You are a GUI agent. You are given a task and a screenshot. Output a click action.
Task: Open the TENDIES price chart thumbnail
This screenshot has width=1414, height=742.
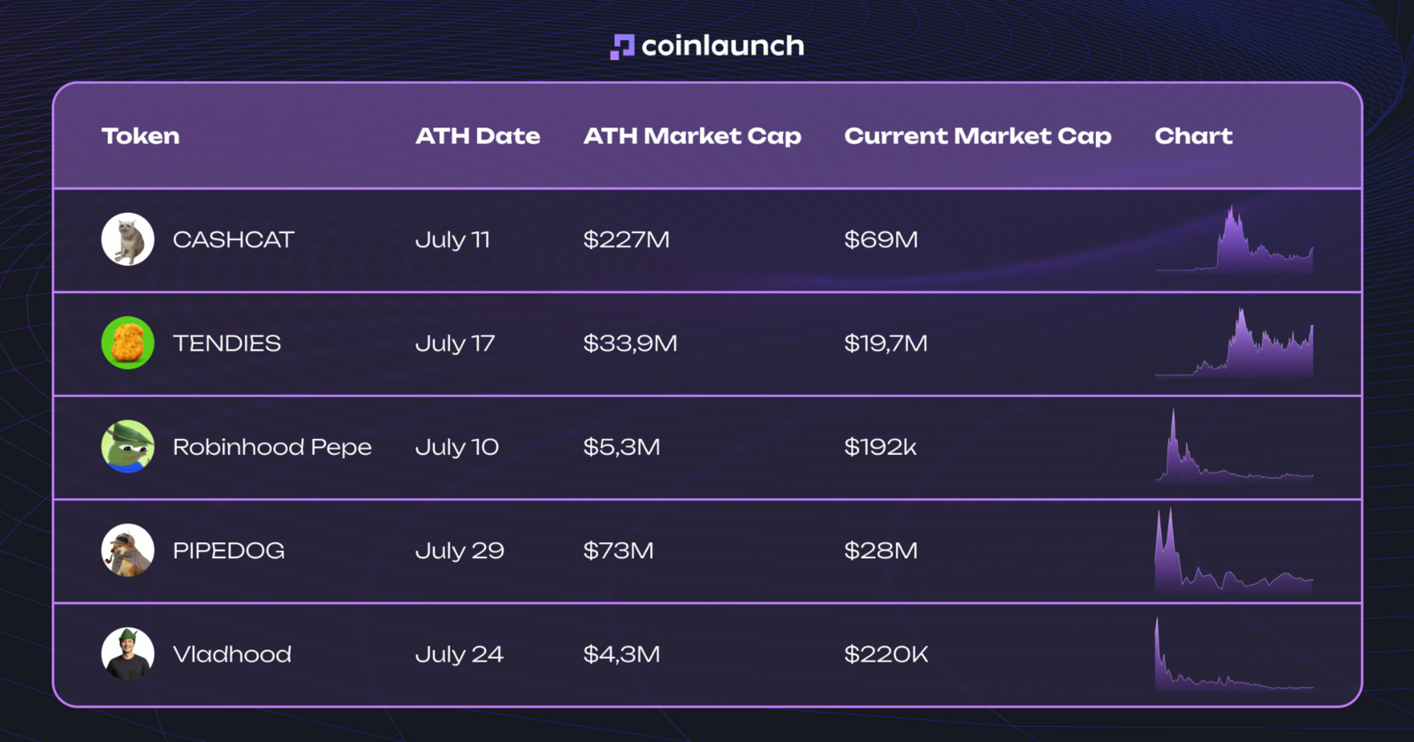[1234, 343]
